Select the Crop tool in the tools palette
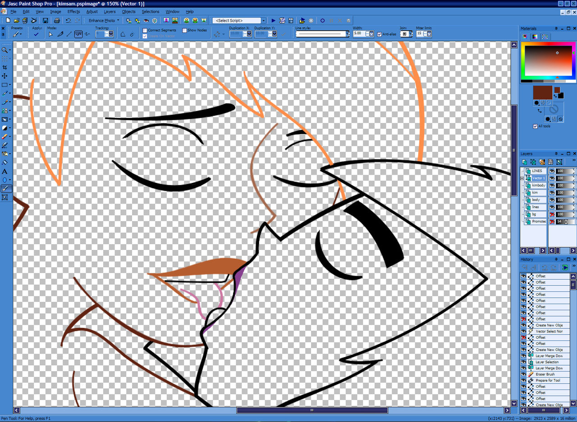The width and height of the screenshot is (577, 422). (5, 68)
